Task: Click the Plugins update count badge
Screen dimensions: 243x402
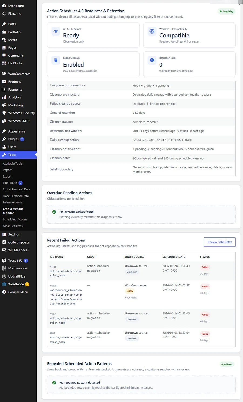Action: point(22,139)
